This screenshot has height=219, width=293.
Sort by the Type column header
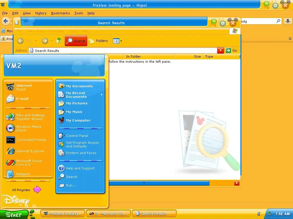pyautogui.click(x=219, y=56)
